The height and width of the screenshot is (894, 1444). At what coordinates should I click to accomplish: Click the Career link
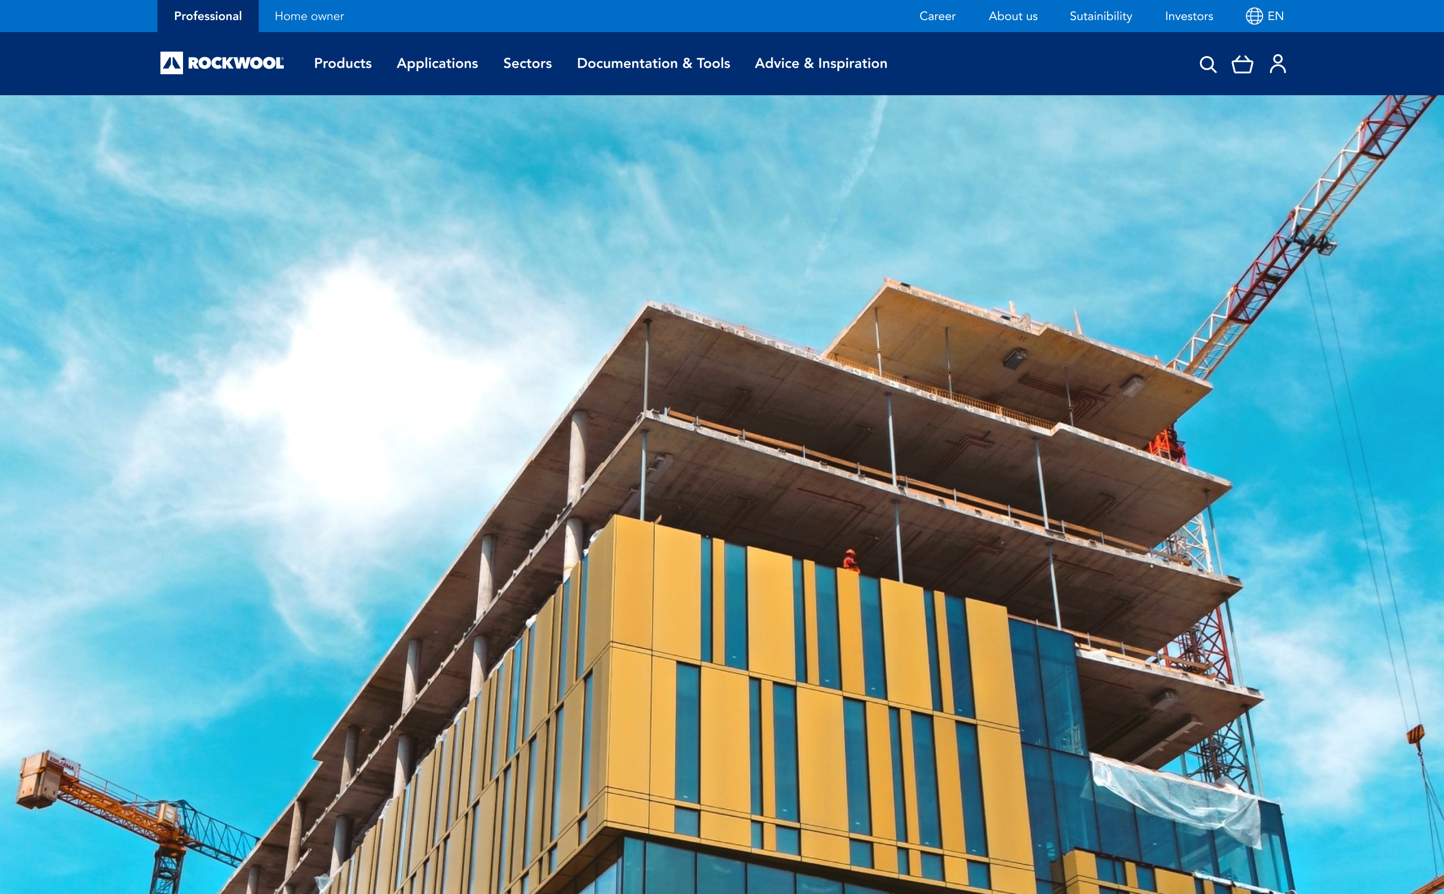pyautogui.click(x=938, y=16)
